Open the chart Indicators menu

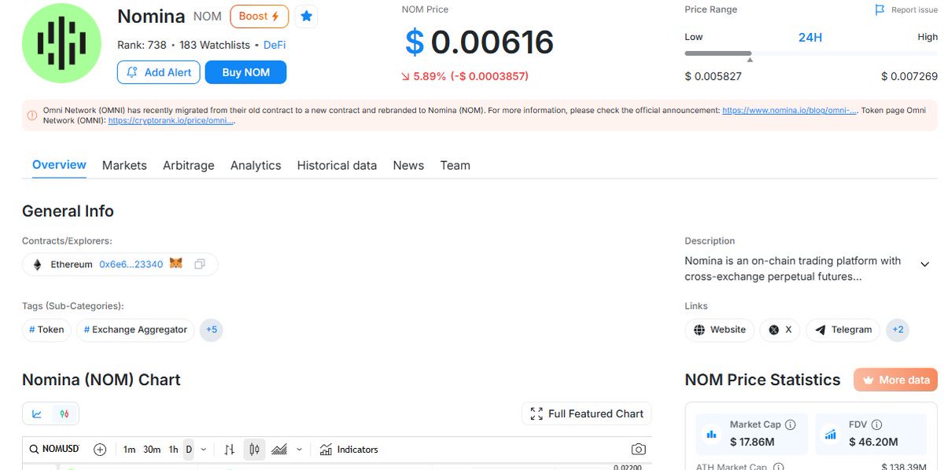point(348,450)
